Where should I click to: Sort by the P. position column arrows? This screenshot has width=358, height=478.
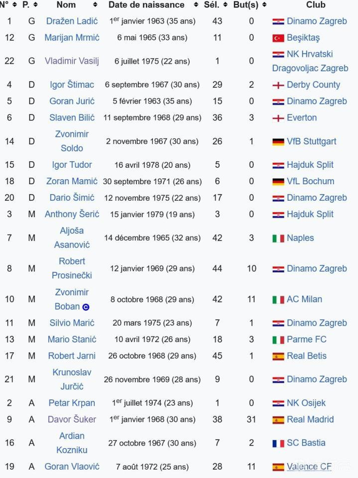click(35, 5)
